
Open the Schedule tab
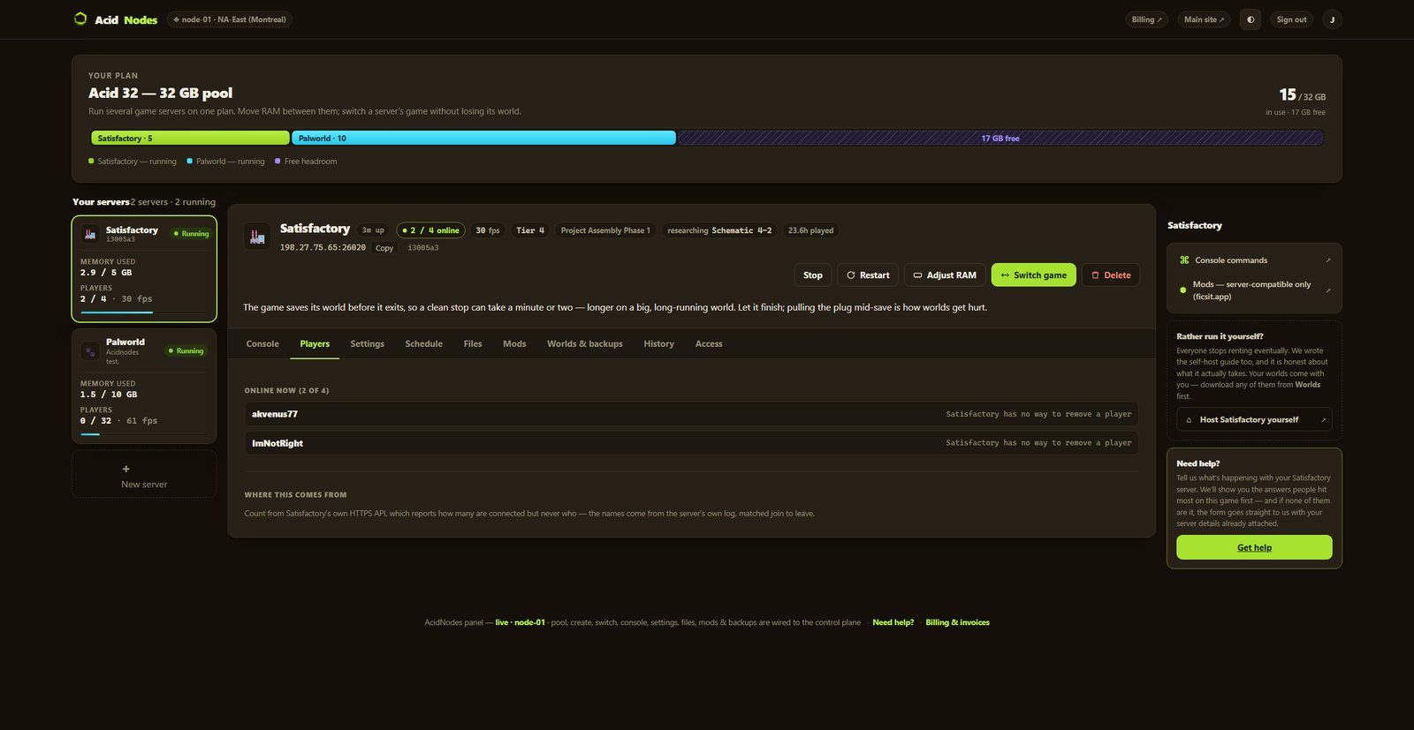(424, 344)
